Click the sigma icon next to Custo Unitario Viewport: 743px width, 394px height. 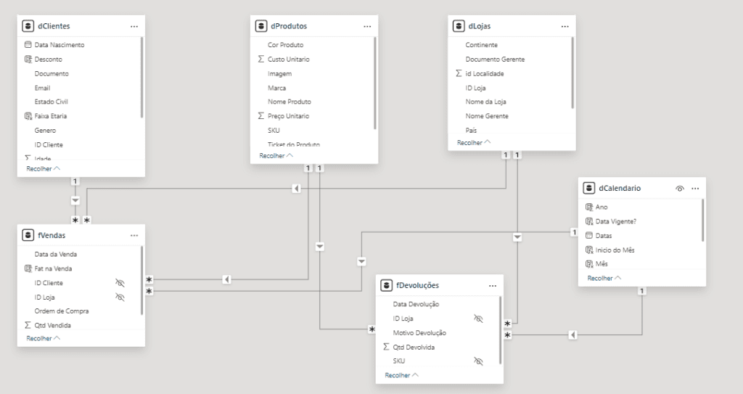(261, 59)
